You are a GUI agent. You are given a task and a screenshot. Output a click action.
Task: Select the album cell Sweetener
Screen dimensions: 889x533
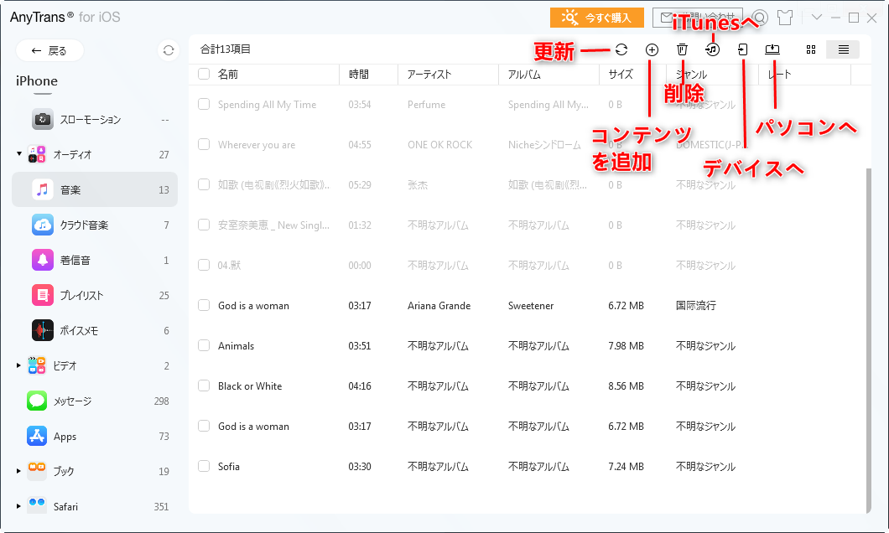coord(531,306)
